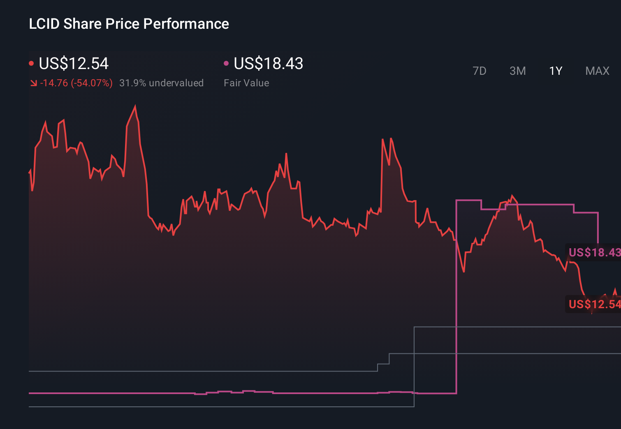
Task: Click the red downward trend arrow icon
Action: 34,83
